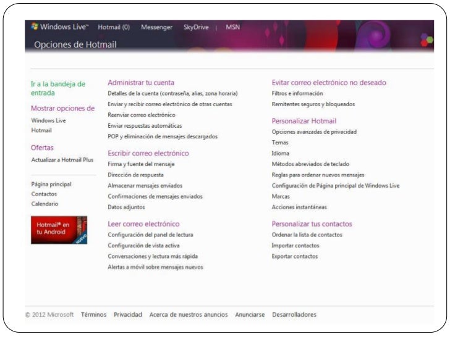Open Métodos abreviados de teclado
This screenshot has height=337, width=450.
click(x=310, y=164)
